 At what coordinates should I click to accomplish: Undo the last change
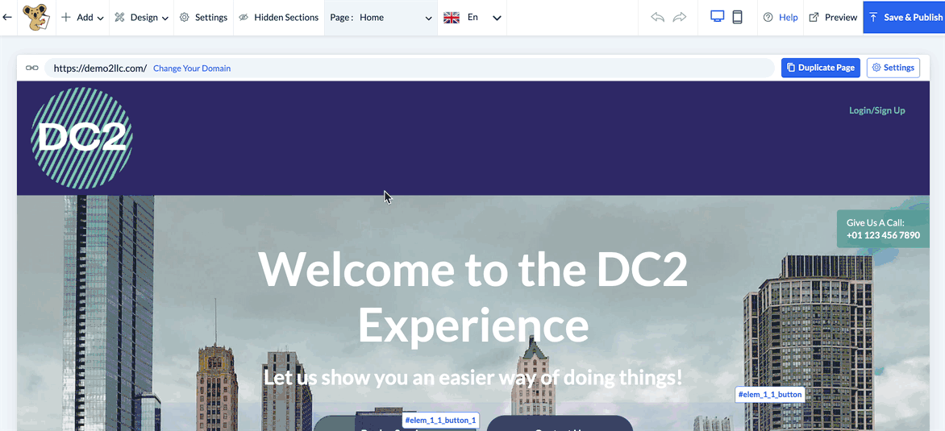click(x=657, y=18)
